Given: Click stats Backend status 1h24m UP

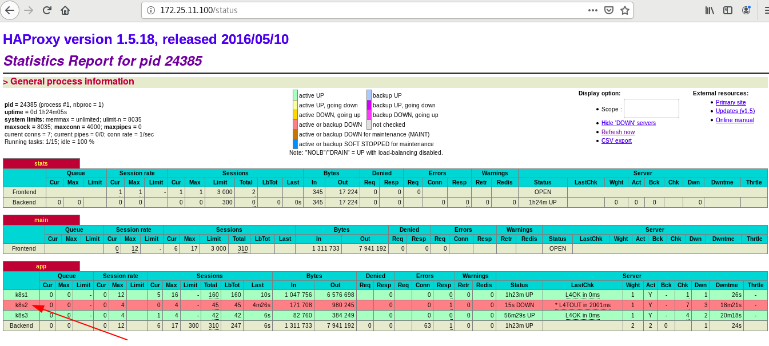Looking at the screenshot, I should pos(543,202).
